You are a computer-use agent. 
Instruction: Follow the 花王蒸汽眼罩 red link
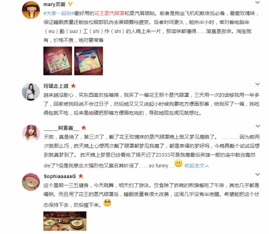tap(109, 13)
